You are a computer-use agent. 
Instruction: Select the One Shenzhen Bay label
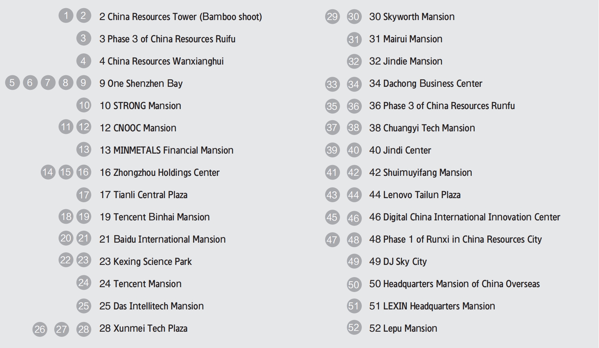pos(141,83)
